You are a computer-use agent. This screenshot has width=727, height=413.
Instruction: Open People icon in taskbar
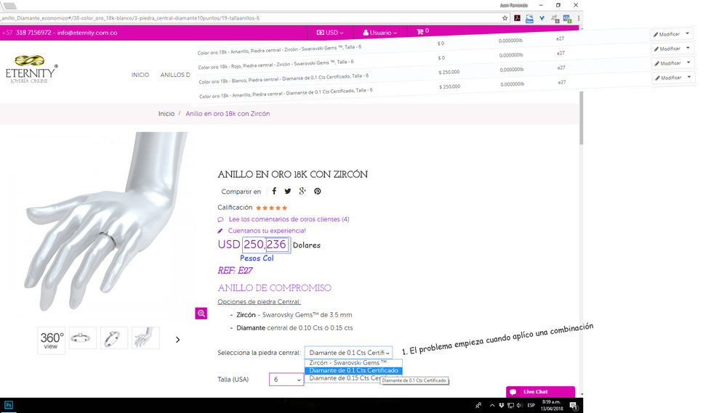click(478, 405)
